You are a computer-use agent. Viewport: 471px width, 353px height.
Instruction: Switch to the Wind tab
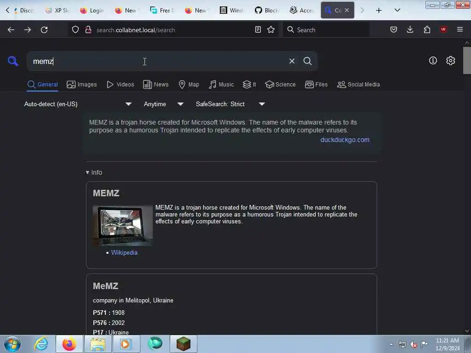[231, 11]
